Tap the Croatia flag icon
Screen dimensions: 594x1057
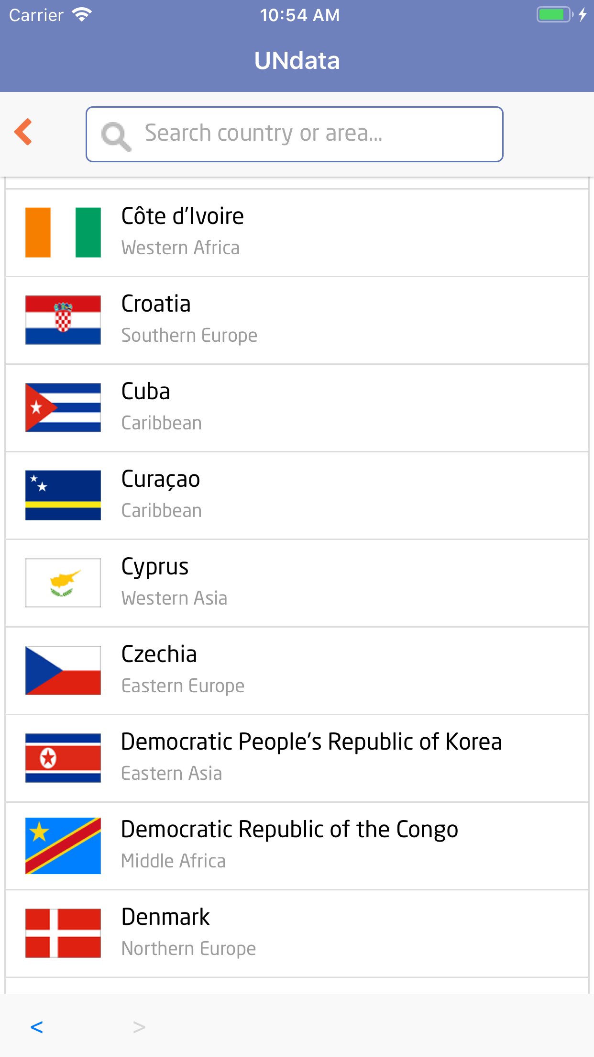(63, 320)
